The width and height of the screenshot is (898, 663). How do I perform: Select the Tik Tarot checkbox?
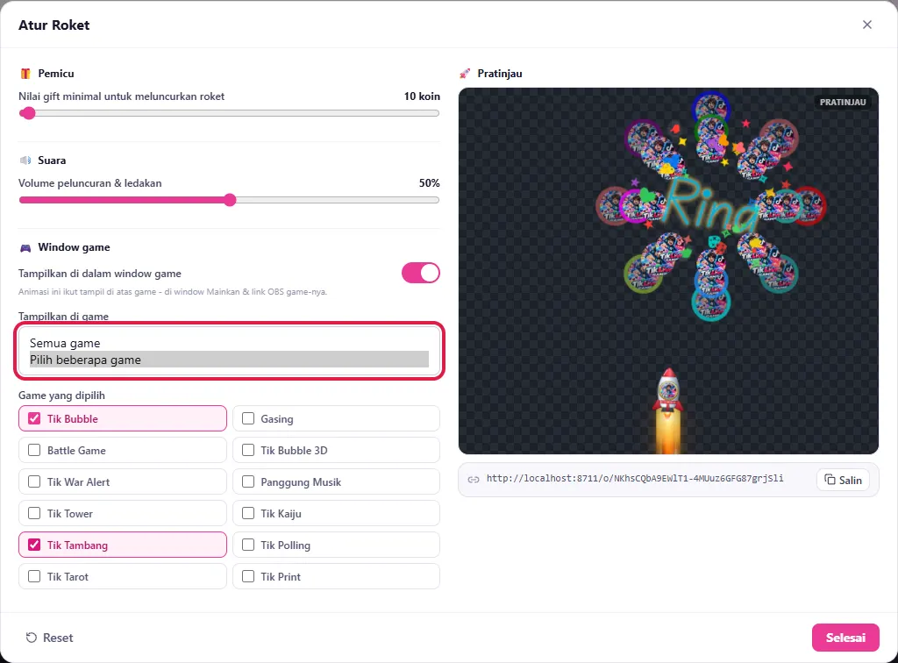tap(34, 576)
